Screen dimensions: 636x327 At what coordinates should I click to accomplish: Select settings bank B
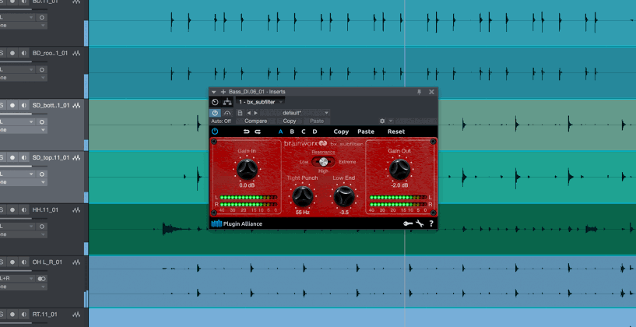tap(292, 132)
